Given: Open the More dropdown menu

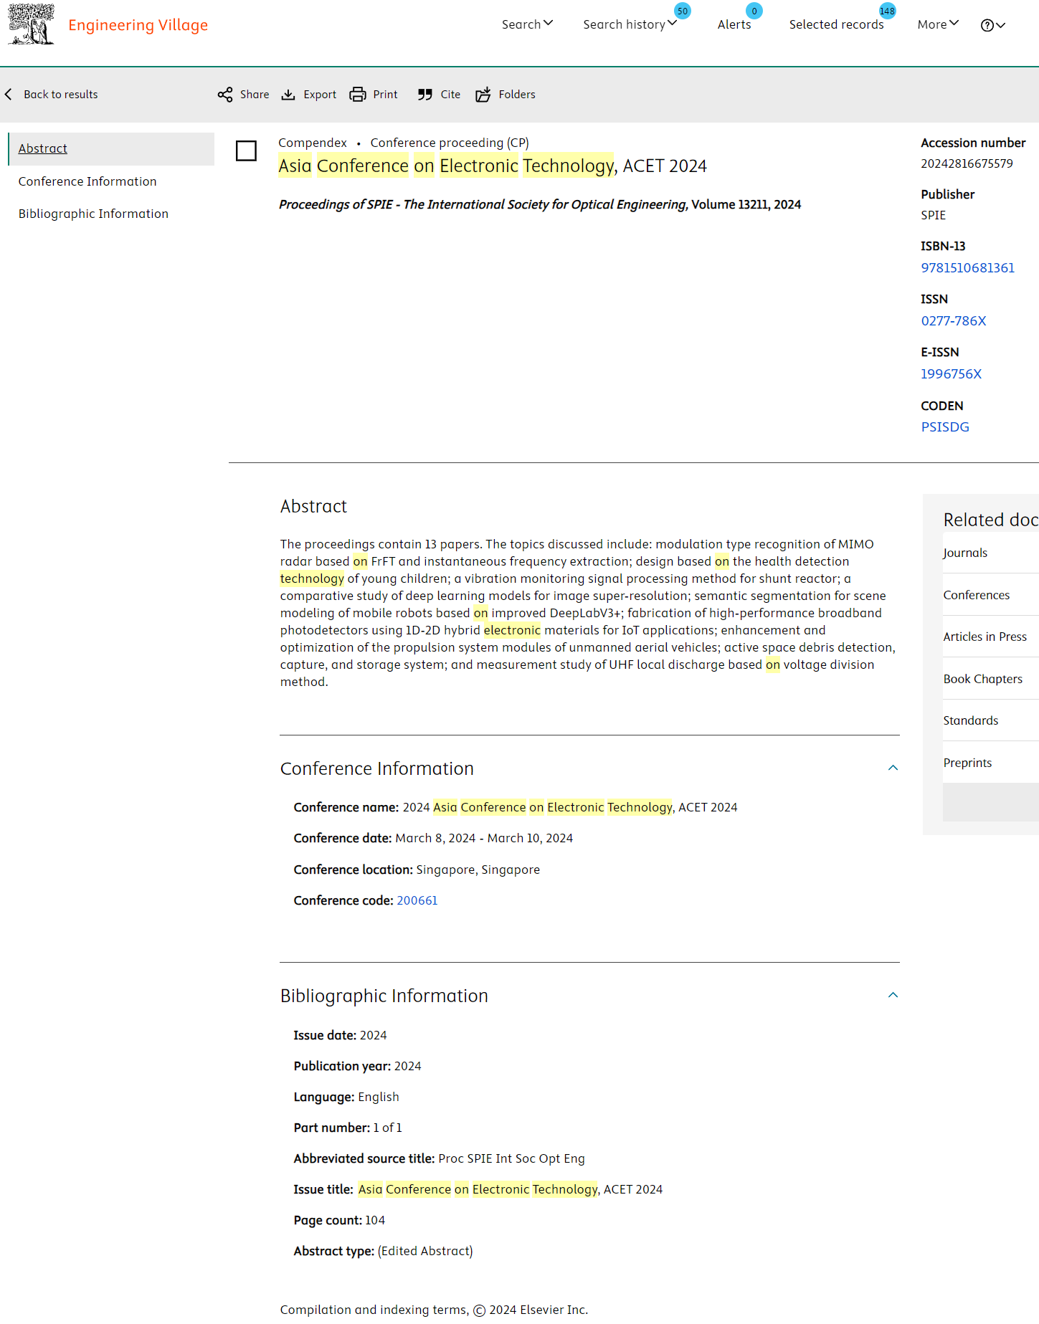Looking at the screenshot, I should pyautogui.click(x=937, y=24).
